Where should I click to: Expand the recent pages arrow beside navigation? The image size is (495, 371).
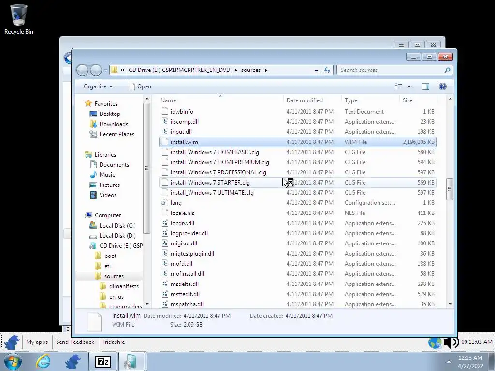(x=105, y=71)
